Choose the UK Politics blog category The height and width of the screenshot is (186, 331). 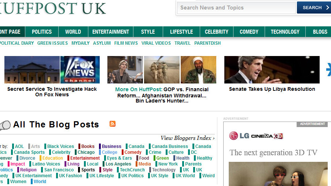point(132,176)
